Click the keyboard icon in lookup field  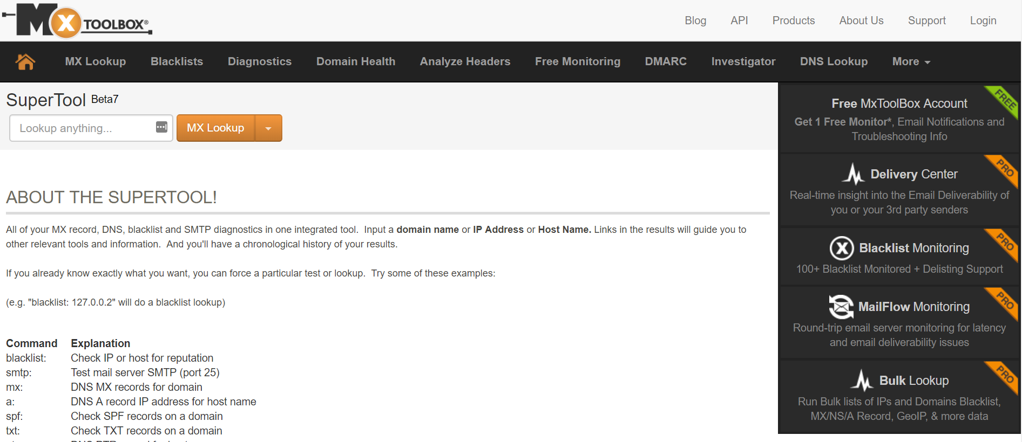pyautogui.click(x=161, y=127)
